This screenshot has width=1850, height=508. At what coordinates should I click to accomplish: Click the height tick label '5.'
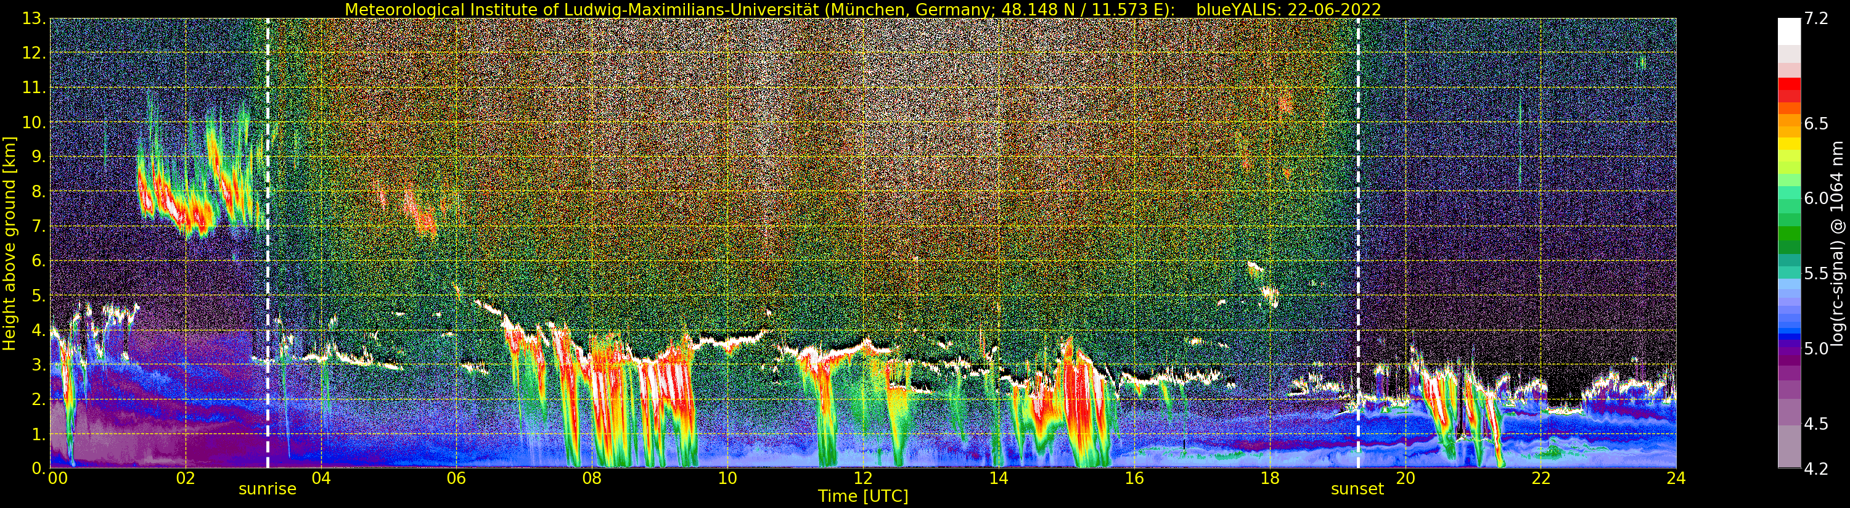[x=38, y=295]
